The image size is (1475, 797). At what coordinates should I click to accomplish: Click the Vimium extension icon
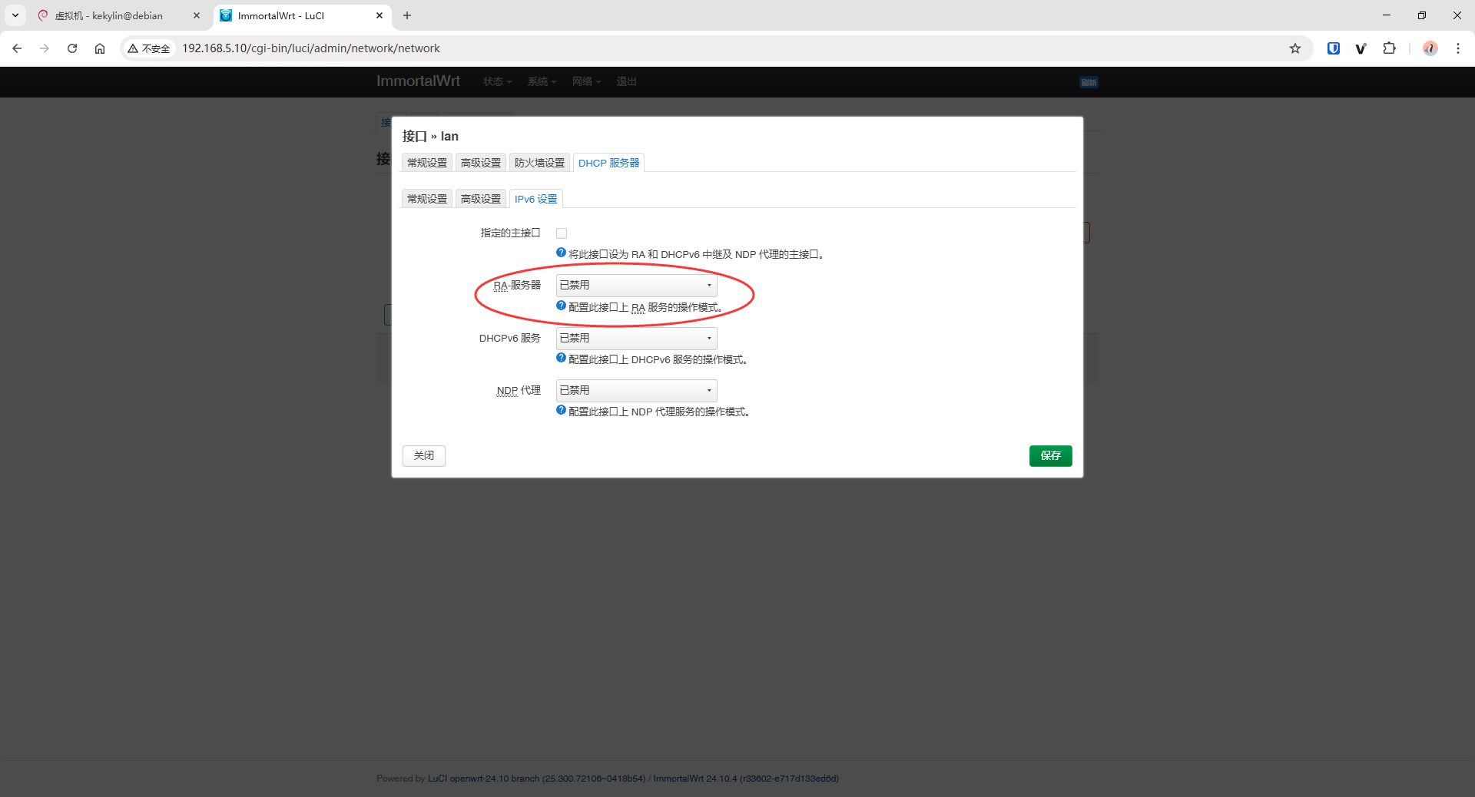[1361, 48]
